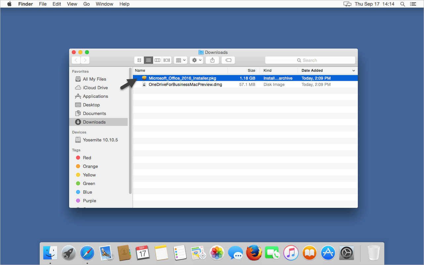The image size is (424, 265).
Task: Open the Finder menu
Action: coord(25,4)
